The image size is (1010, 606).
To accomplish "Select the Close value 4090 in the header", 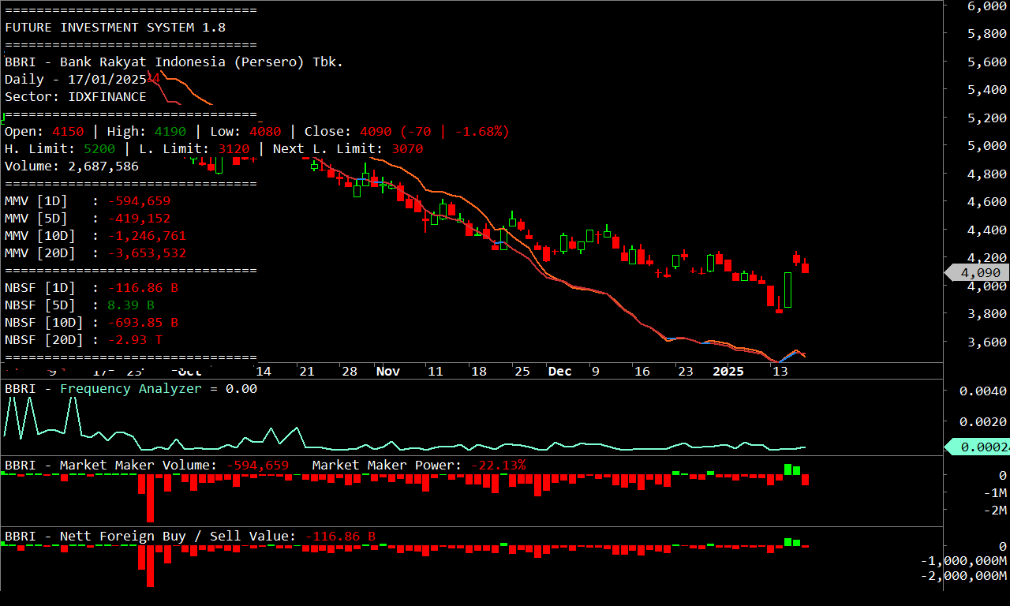I will pos(376,131).
